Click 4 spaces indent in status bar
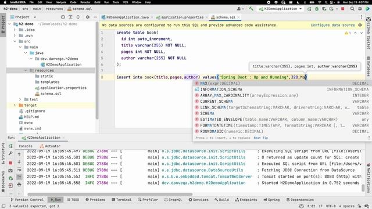Image resolution: width=372 pixels, height=209 pixels. (346, 206)
